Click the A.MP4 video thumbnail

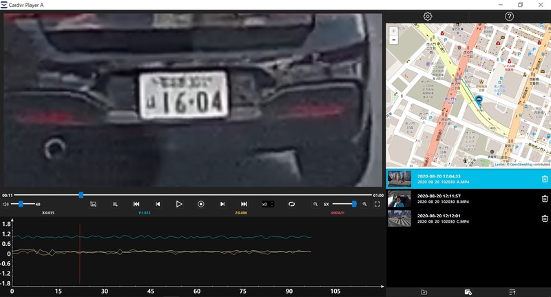pos(399,179)
